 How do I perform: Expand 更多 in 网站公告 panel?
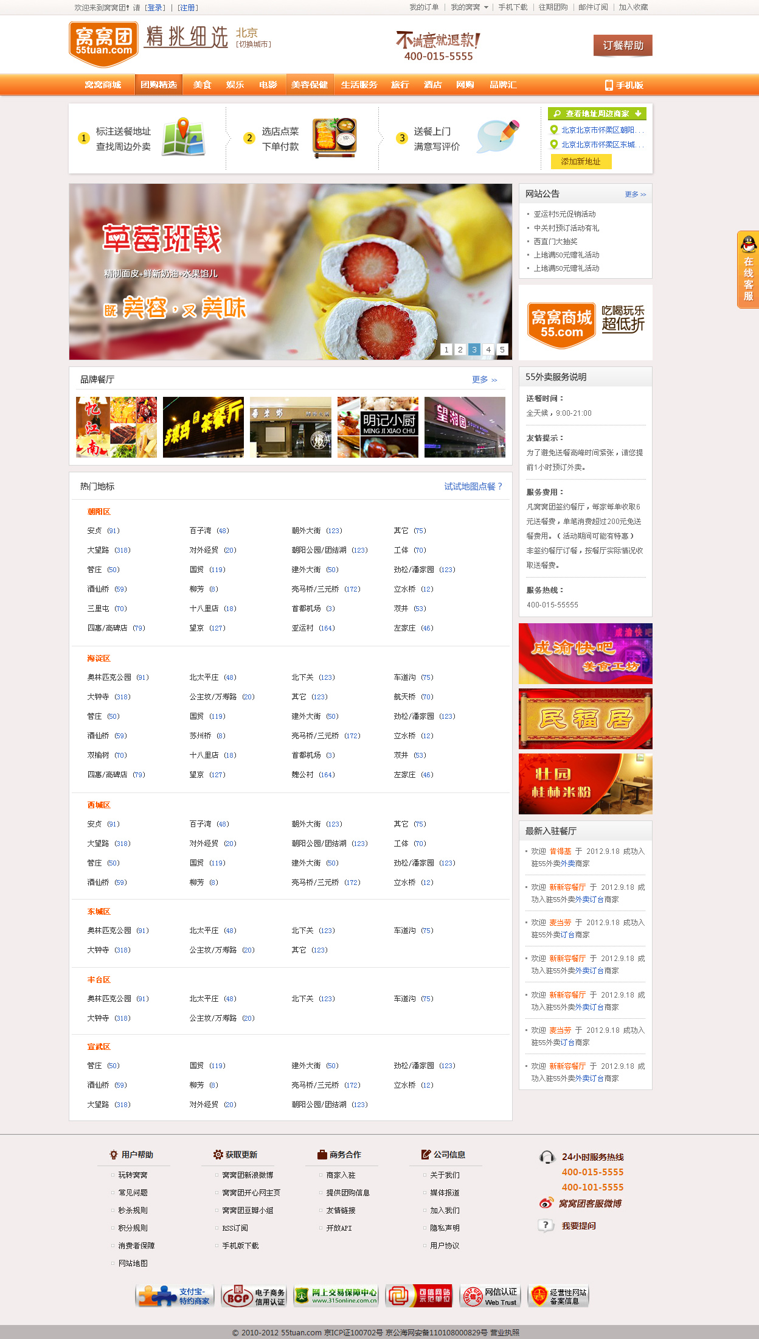pos(636,194)
